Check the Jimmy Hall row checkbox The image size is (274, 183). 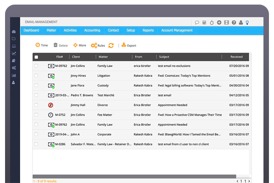tap(36, 105)
